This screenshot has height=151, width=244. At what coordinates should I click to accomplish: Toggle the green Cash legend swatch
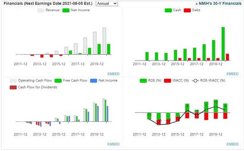168,10
